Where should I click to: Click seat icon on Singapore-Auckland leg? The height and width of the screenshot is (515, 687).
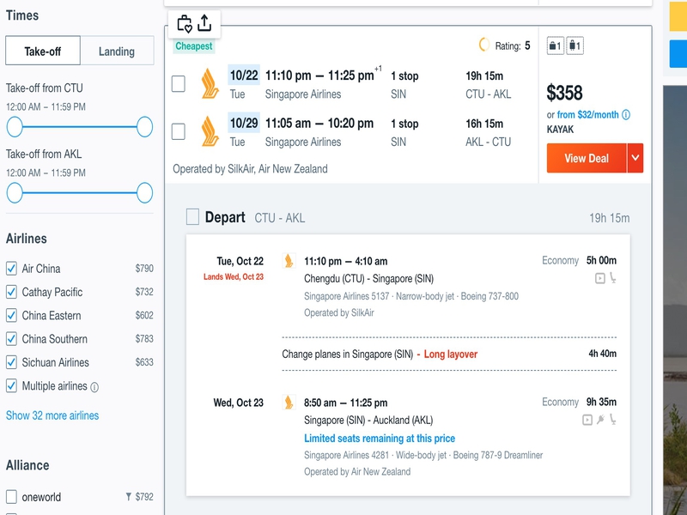[x=612, y=420]
